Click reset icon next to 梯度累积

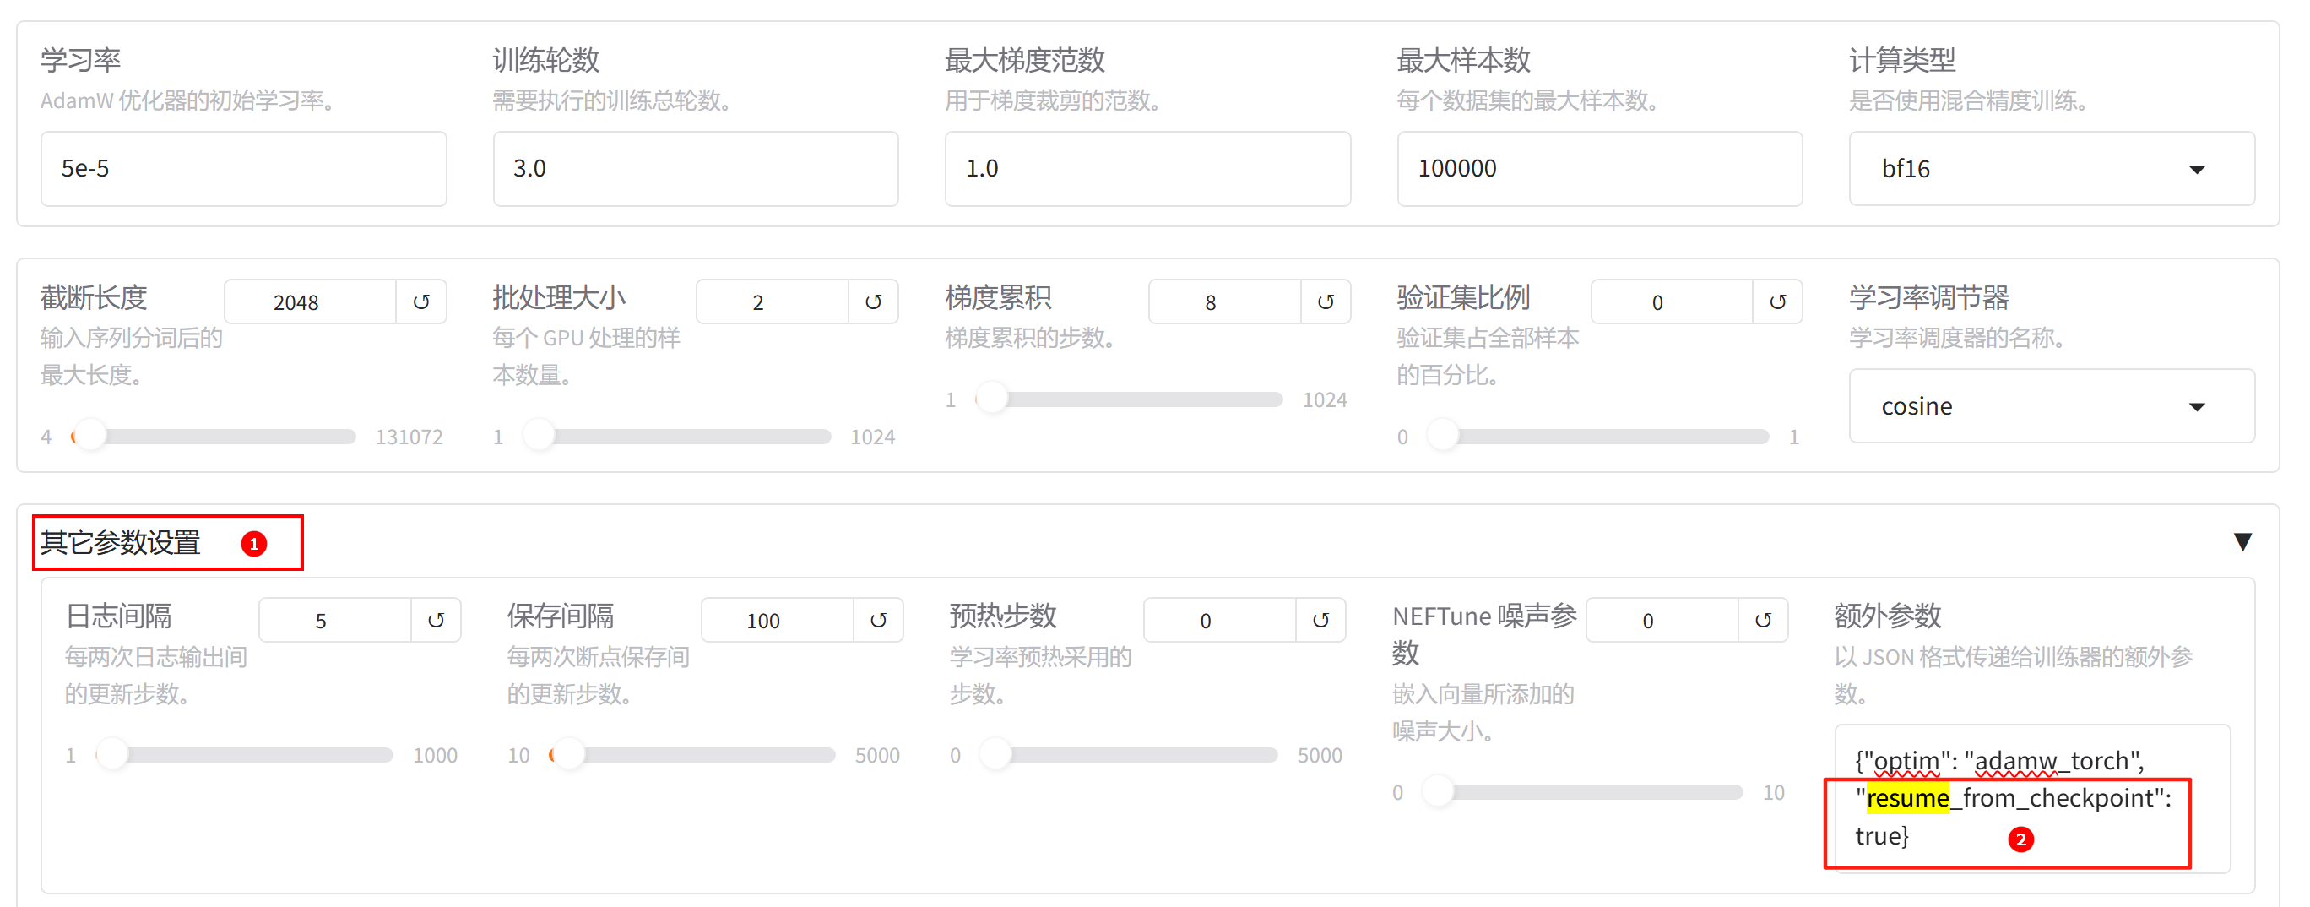click(1325, 301)
